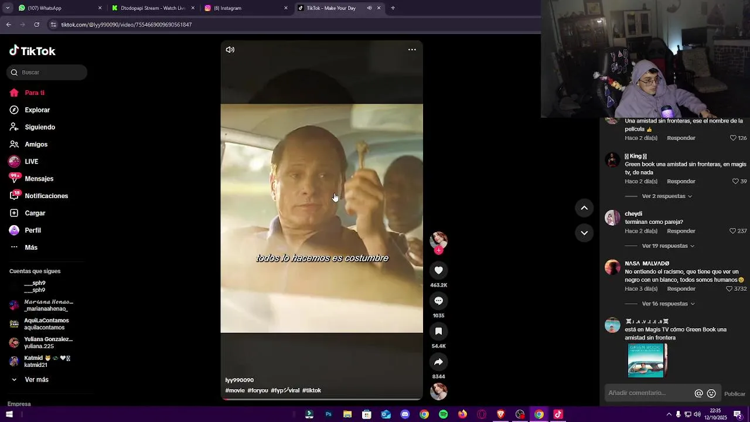Expand Ver 2 respuestas replies

click(x=667, y=196)
